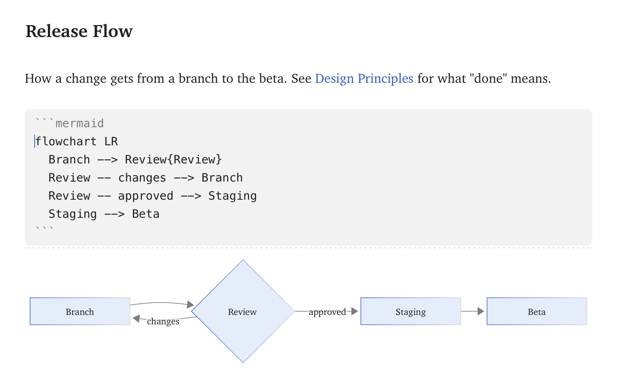Click the '```mermaid' opening fence line
Viewport: 617px width, 387px height.
coord(69,124)
